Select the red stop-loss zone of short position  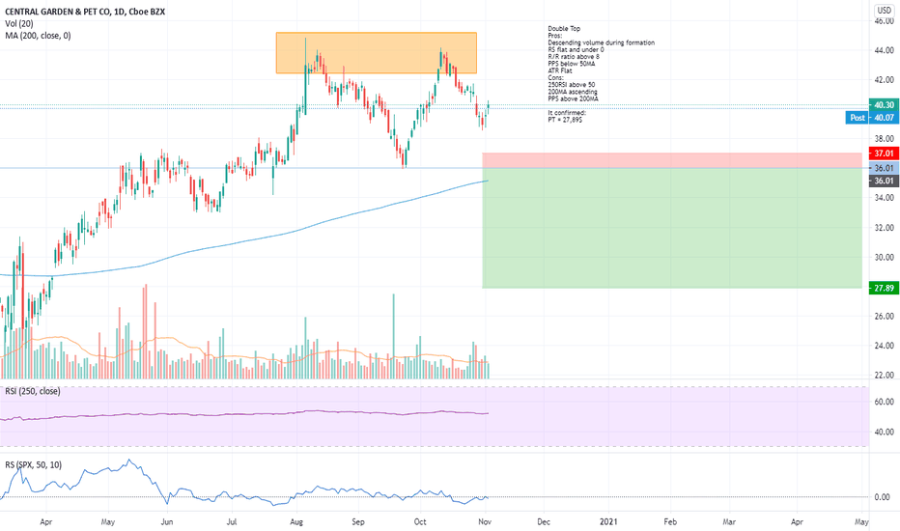(x=672, y=160)
